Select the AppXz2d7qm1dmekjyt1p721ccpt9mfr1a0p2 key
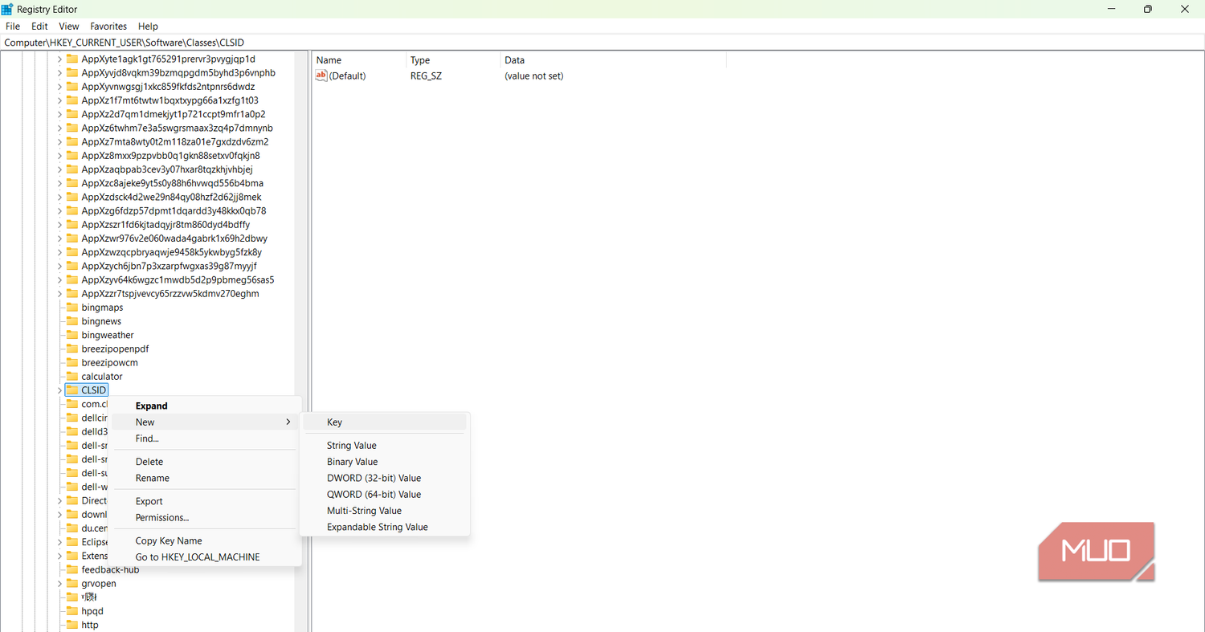This screenshot has height=632, width=1205. (x=174, y=114)
